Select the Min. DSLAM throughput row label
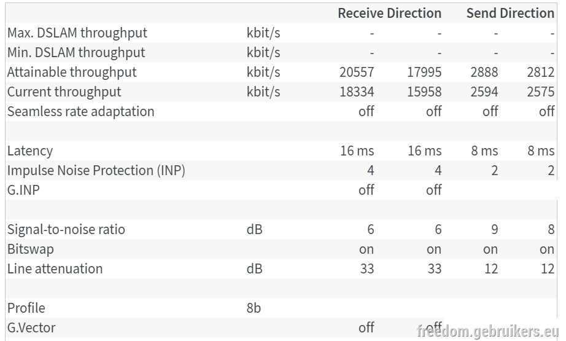 pyautogui.click(x=76, y=53)
